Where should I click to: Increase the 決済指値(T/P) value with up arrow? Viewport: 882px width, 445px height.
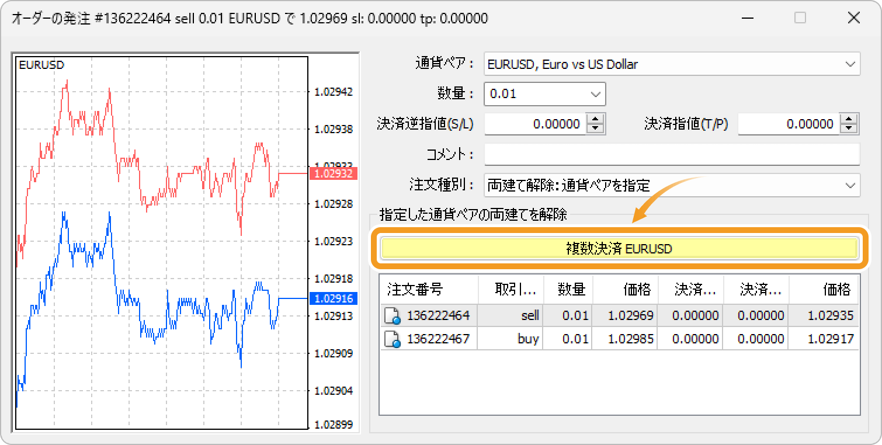(849, 119)
